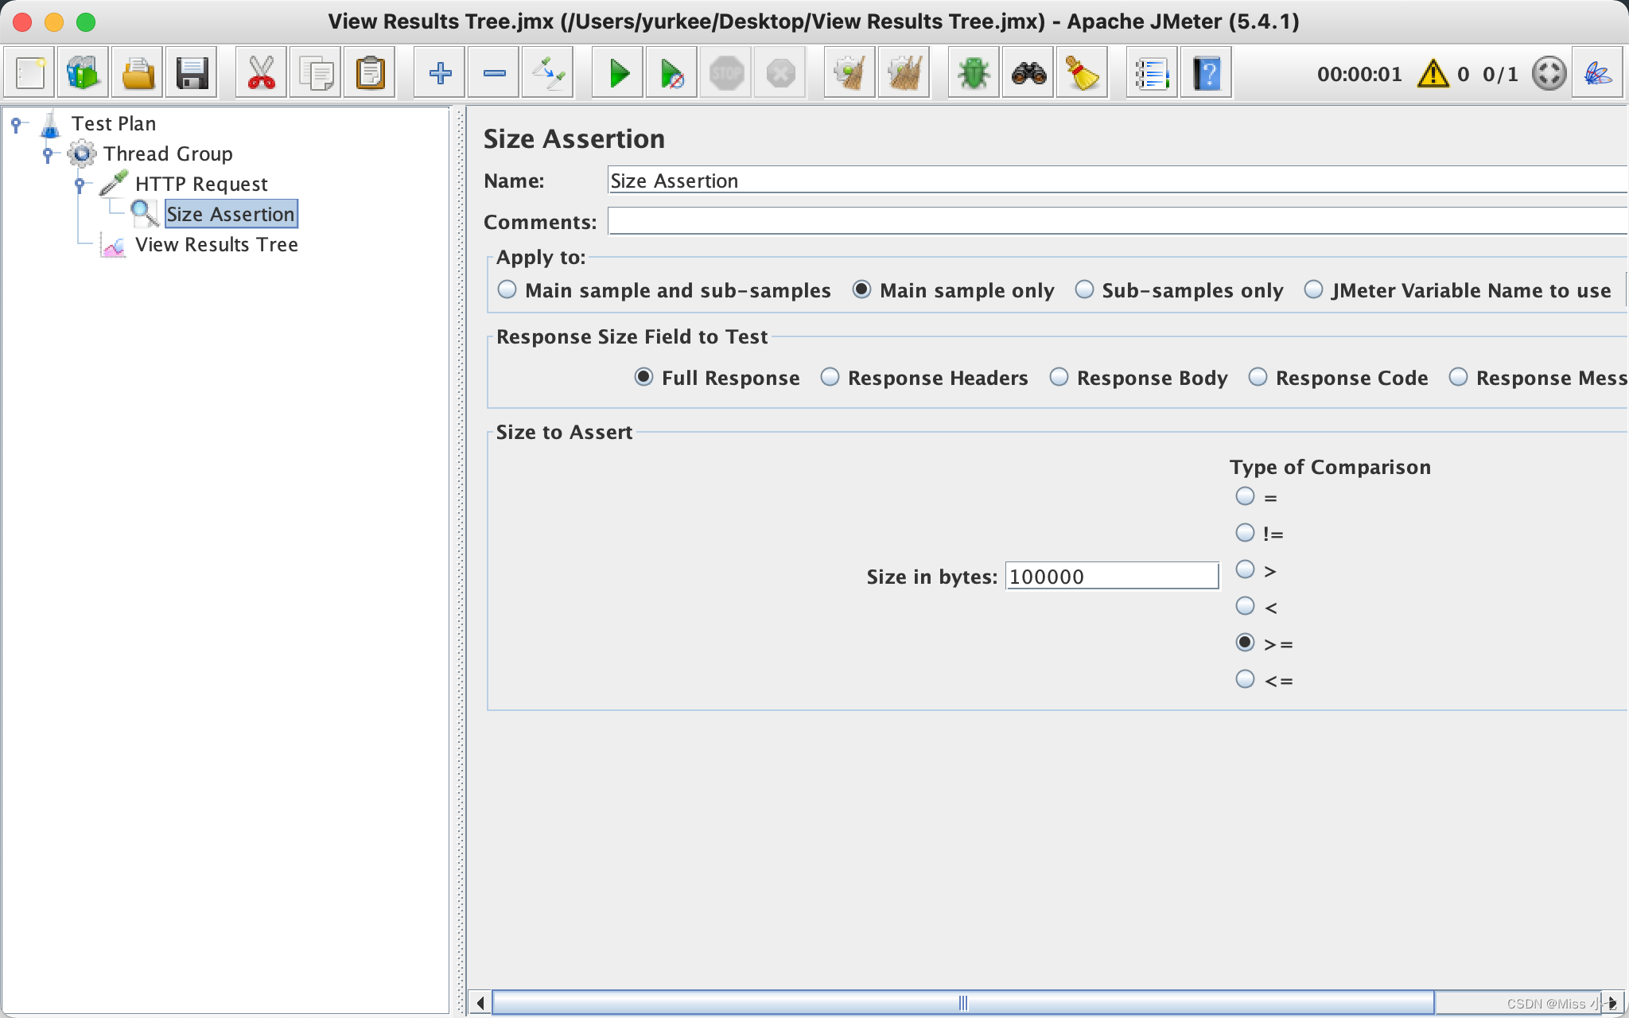Viewport: 1629px width, 1018px height.
Task: Click the Size in bytes field
Action: pyautogui.click(x=1112, y=576)
